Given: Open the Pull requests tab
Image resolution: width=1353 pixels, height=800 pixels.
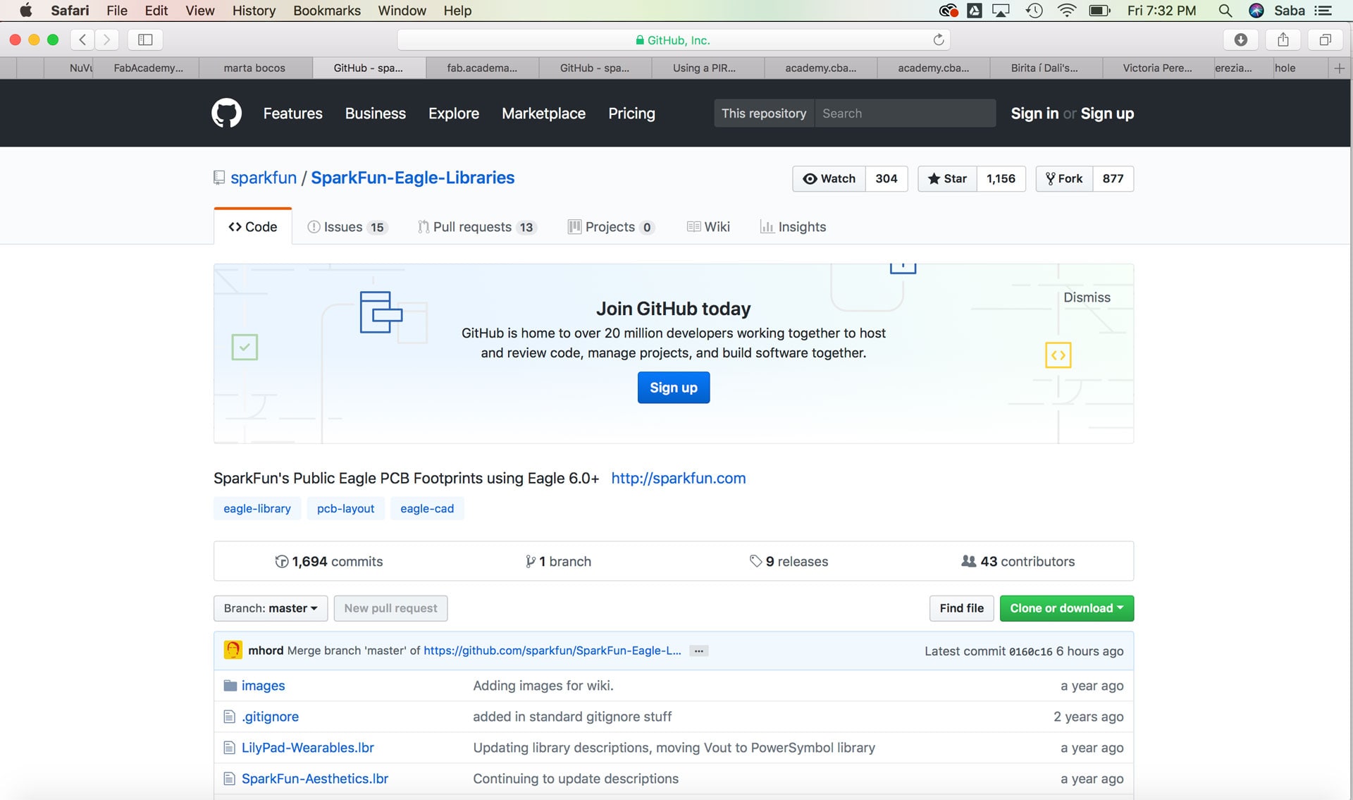Looking at the screenshot, I should coord(477,226).
